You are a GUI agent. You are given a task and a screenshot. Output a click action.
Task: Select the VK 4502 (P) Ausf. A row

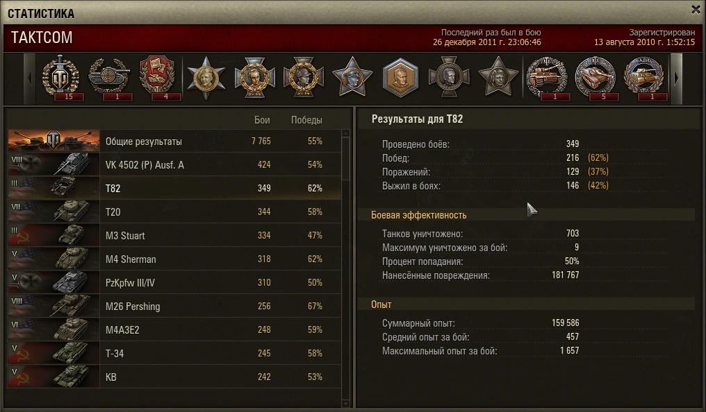coord(174,165)
